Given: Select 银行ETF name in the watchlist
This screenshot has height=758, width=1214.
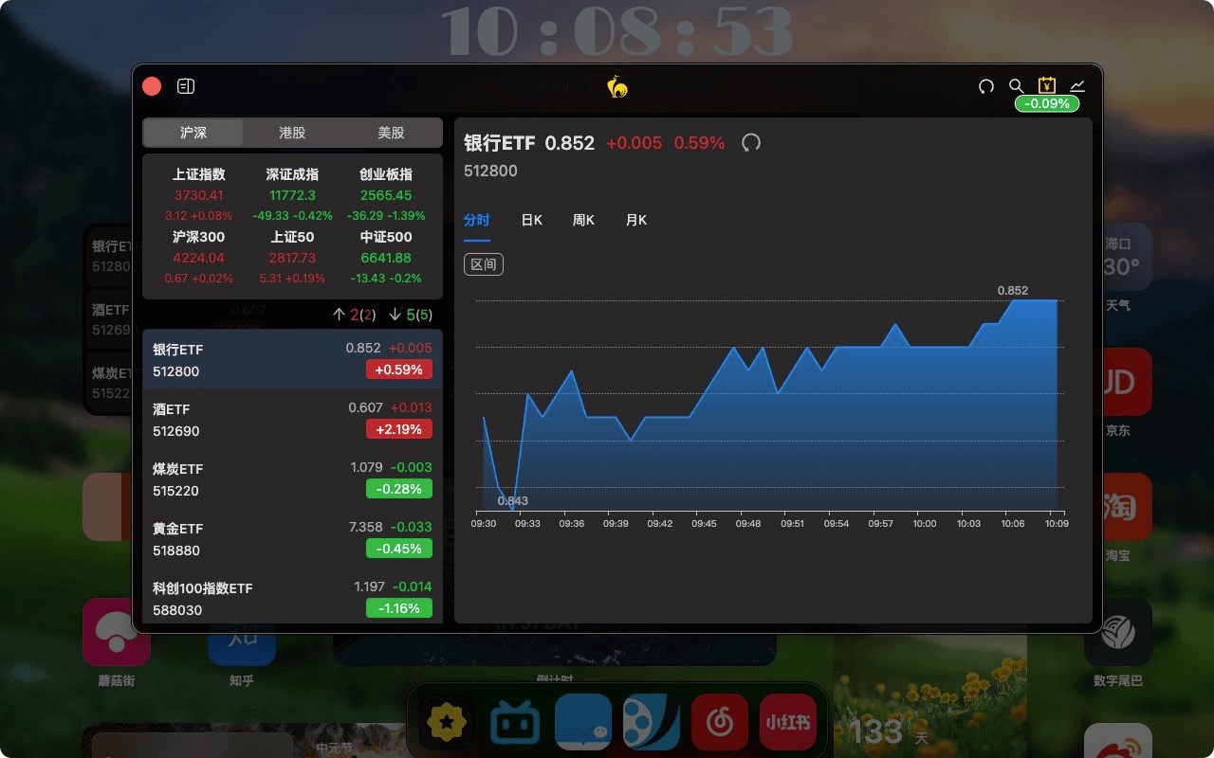Looking at the screenshot, I should pyautogui.click(x=178, y=350).
